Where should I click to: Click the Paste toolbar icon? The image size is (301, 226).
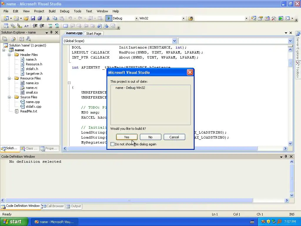coord(62,18)
